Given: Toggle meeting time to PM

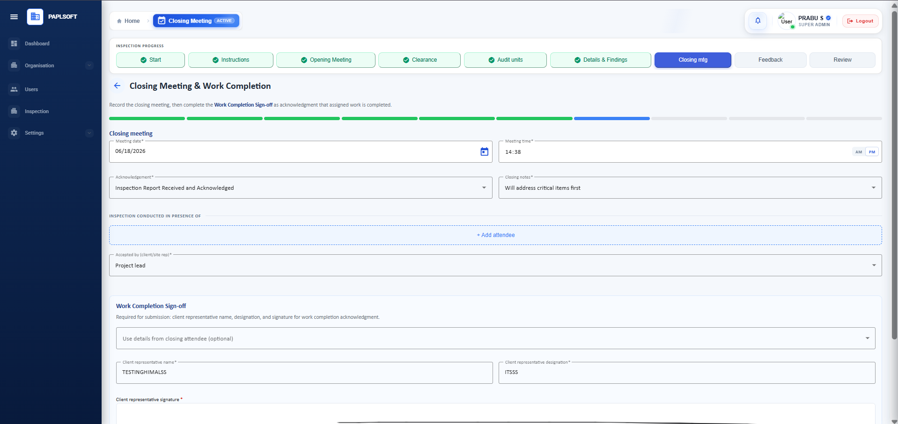Looking at the screenshot, I should point(872,152).
